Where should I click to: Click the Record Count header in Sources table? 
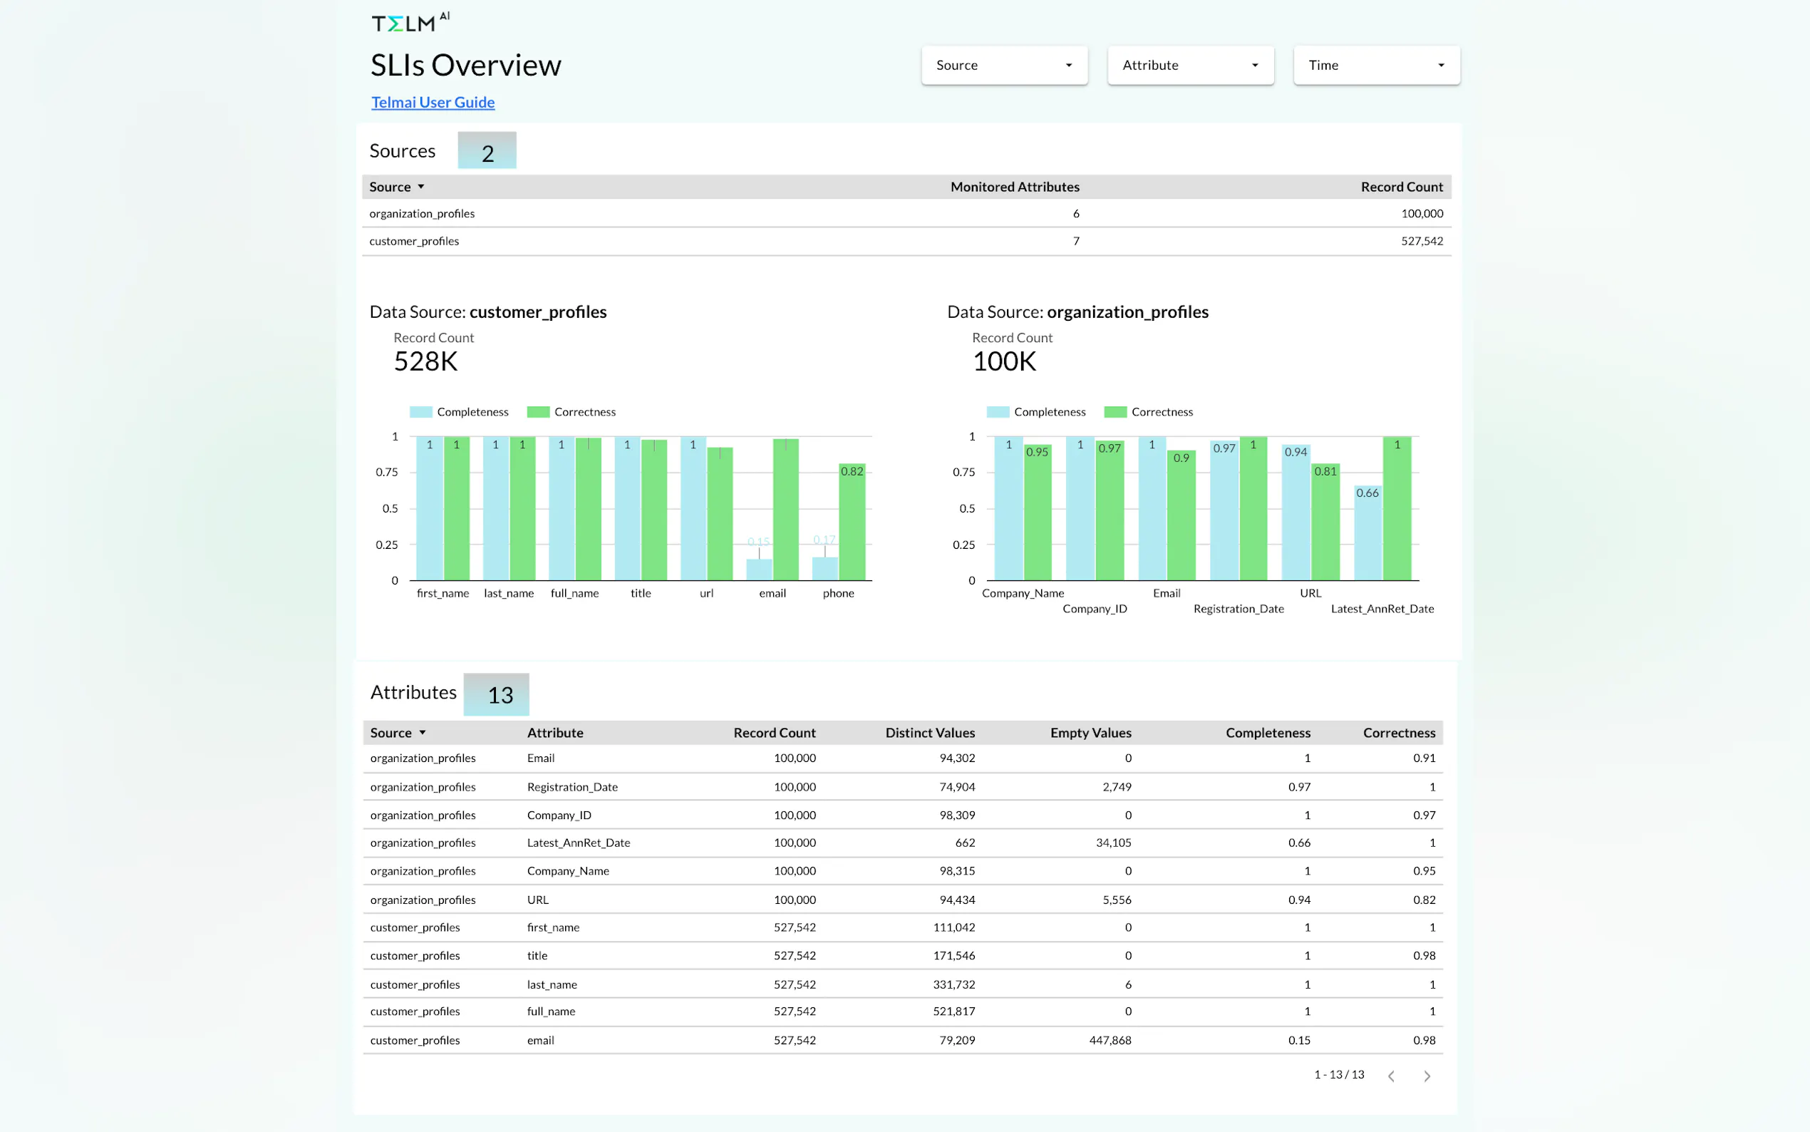click(1401, 187)
